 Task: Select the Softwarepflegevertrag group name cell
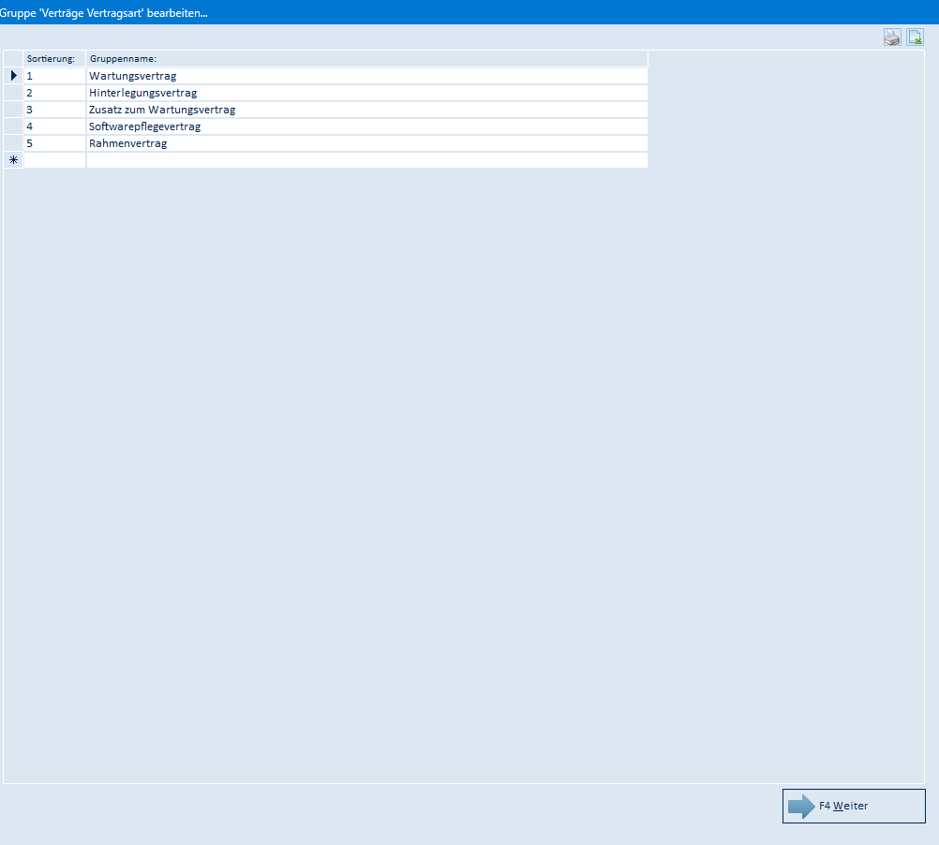(367, 126)
